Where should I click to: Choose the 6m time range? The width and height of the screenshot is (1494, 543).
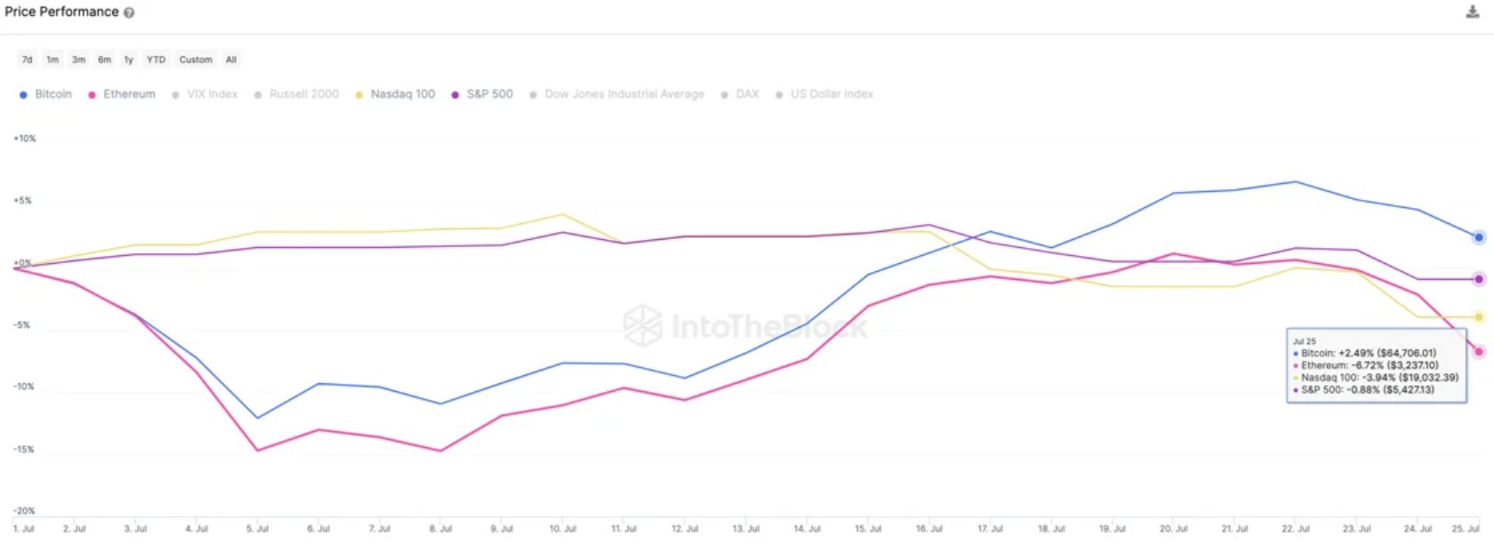pyautogui.click(x=104, y=60)
